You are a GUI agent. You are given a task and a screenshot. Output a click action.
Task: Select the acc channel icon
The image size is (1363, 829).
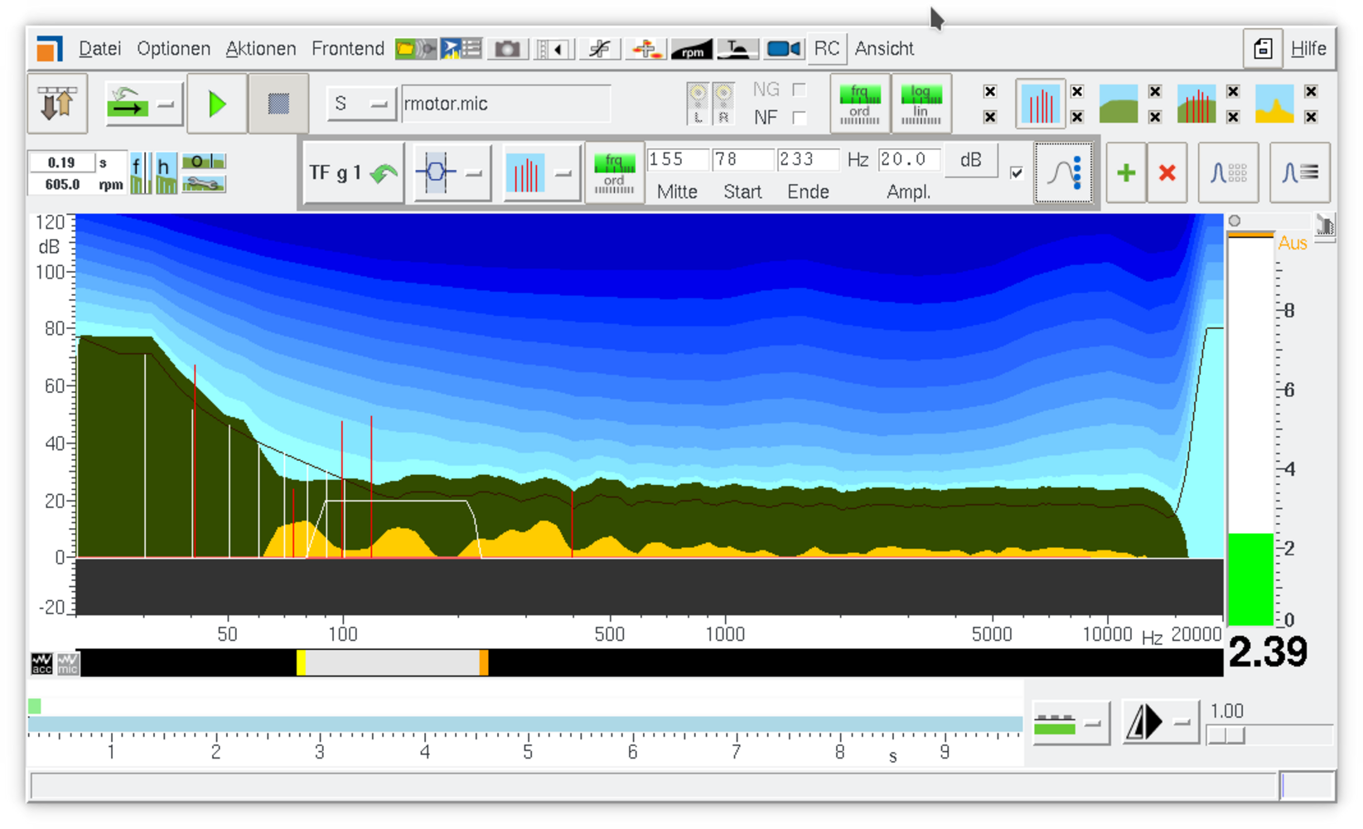41,663
